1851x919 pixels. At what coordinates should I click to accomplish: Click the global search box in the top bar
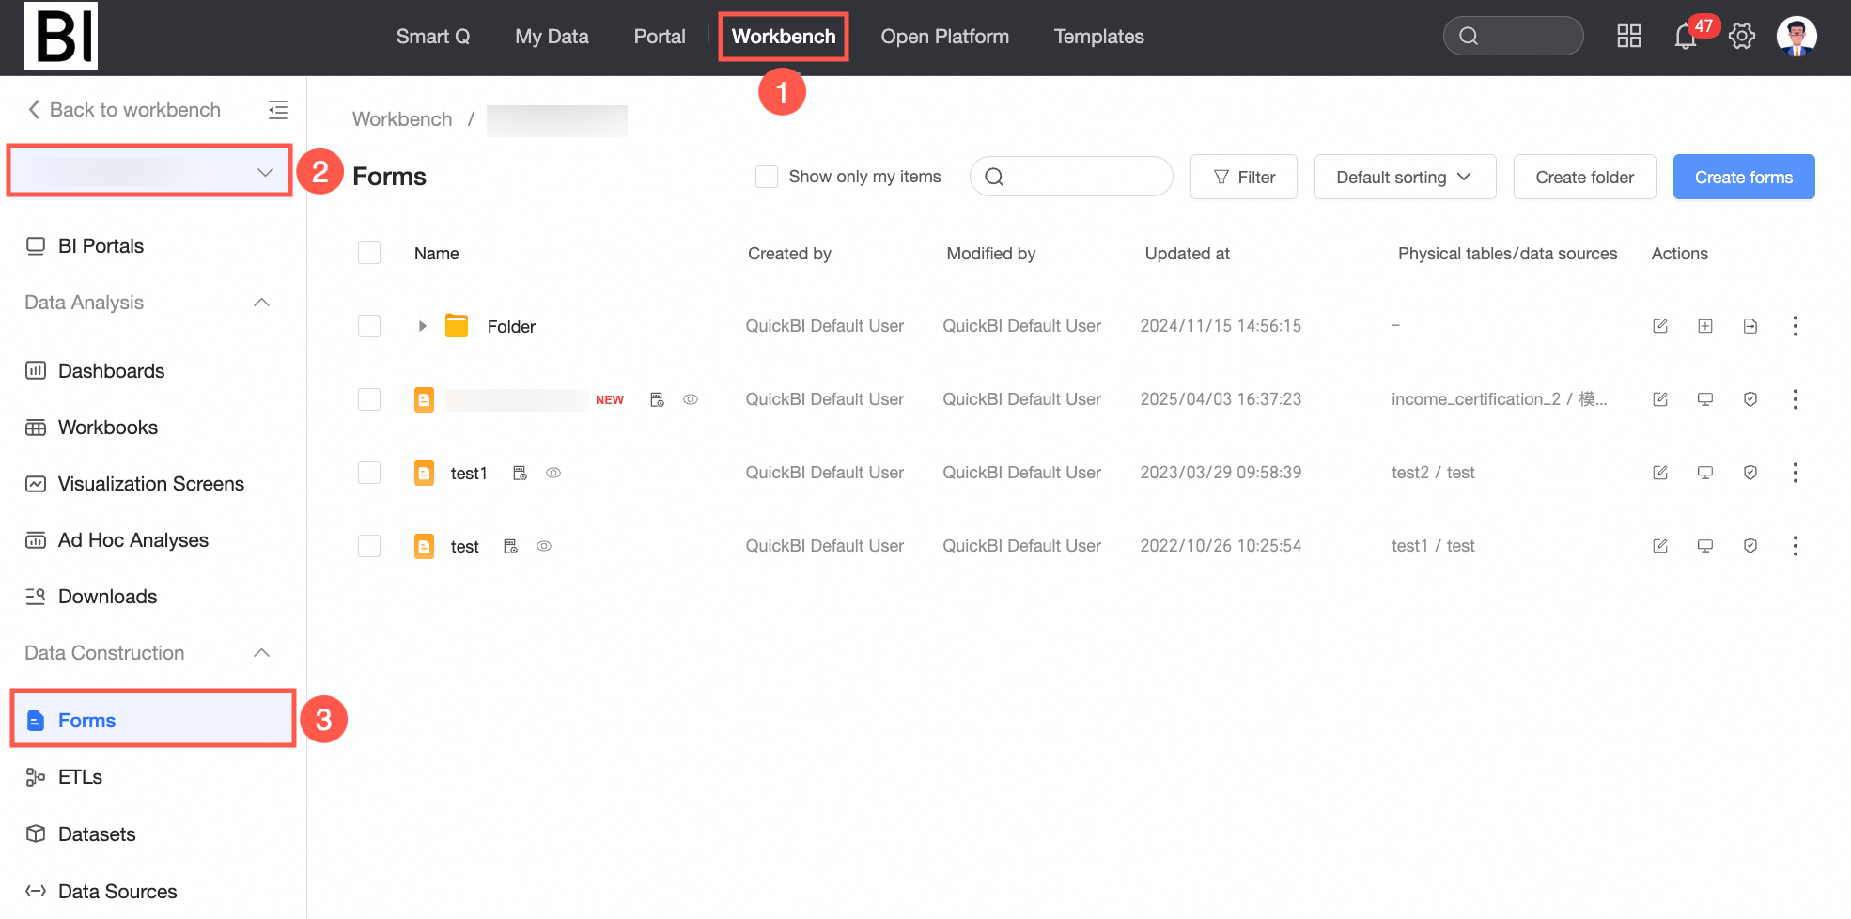click(x=1513, y=36)
